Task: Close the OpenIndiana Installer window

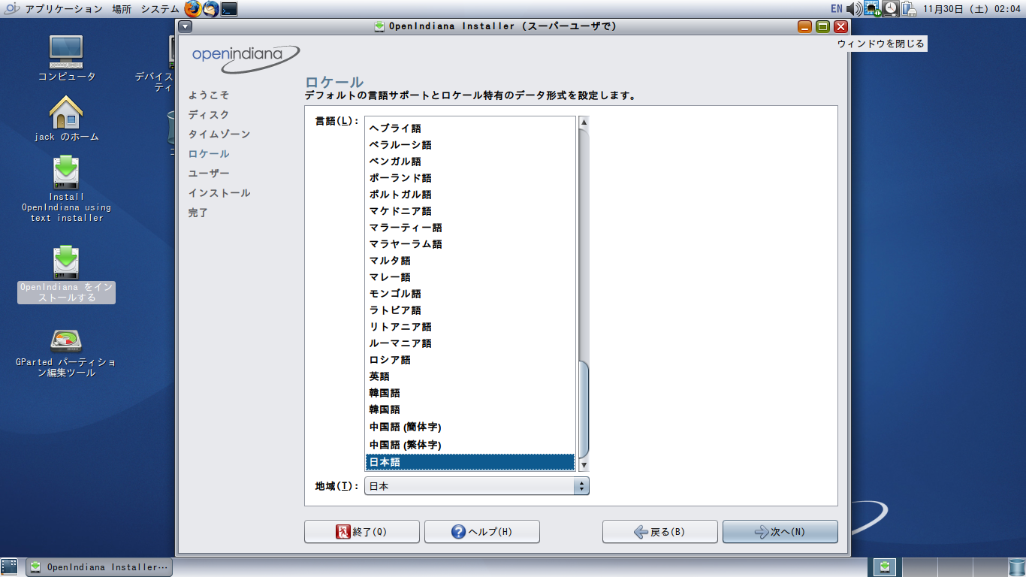Action: click(840, 26)
